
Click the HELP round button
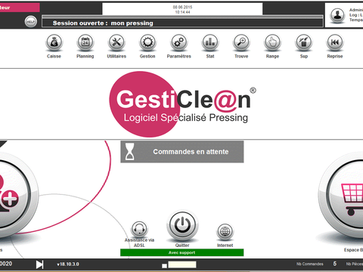[x=31, y=22]
